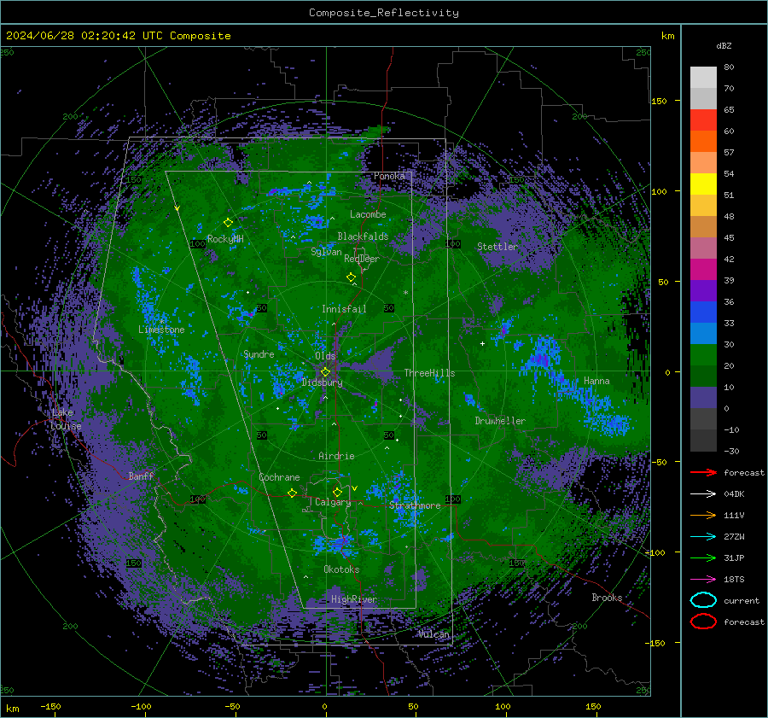768x718 pixels.
Task: Click the yellow diamond marker above RockyMH
Action: (x=228, y=223)
